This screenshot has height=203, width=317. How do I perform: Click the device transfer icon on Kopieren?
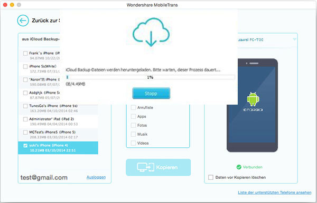pyautogui.click(x=146, y=167)
